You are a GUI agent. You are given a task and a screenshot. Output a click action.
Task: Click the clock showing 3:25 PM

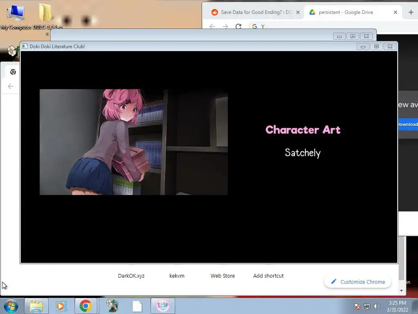coord(398,306)
